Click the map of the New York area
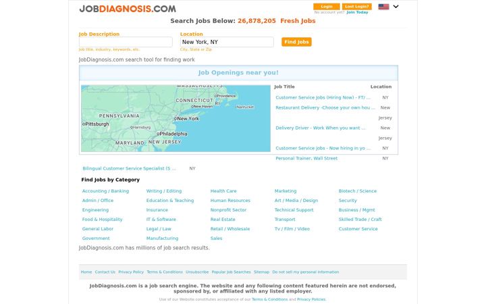 pyautogui.click(x=175, y=118)
